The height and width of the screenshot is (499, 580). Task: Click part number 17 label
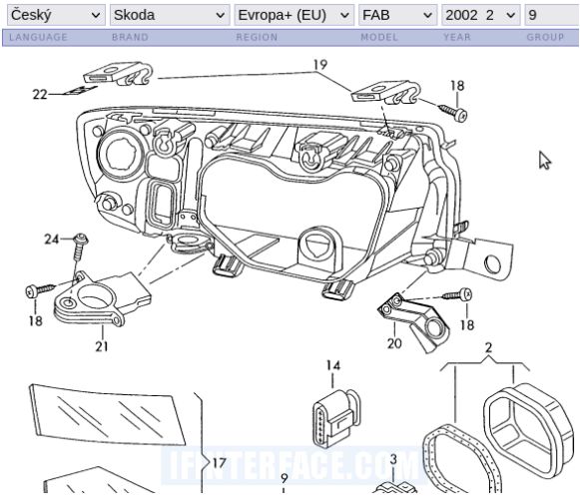(219, 463)
